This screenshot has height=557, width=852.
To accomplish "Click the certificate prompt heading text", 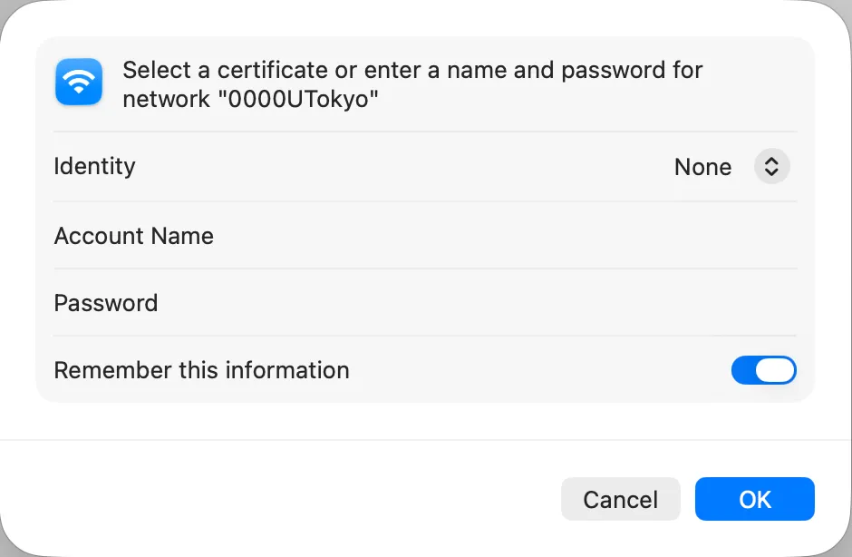I will tap(412, 84).
